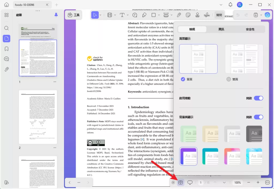Select the sticker tool
Viewport: 274px width, 189px height.
188,15
